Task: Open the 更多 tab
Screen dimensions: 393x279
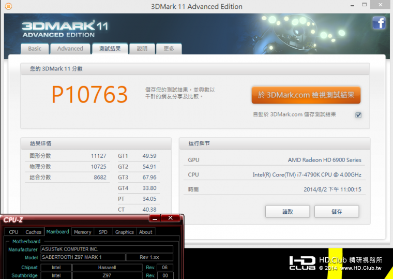Action: tap(169, 49)
